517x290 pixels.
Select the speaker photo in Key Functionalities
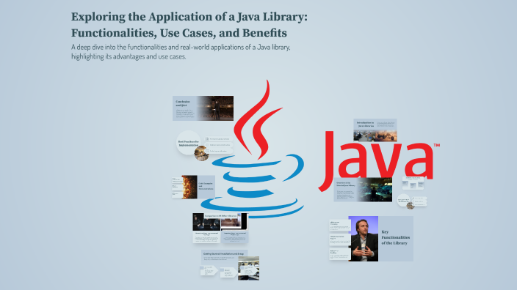click(x=364, y=239)
